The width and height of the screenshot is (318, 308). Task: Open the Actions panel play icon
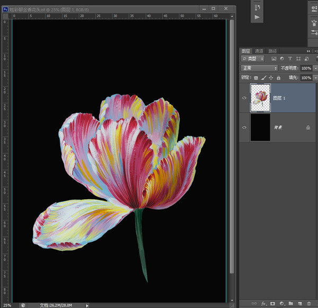coord(257,17)
